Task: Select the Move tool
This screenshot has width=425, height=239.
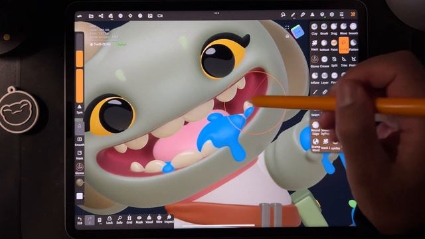Action: tap(343, 29)
